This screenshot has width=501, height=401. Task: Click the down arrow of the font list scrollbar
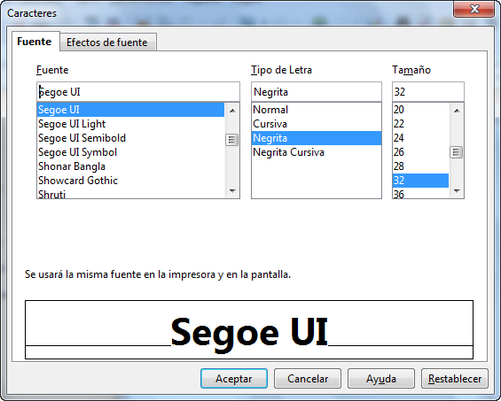[232, 191]
